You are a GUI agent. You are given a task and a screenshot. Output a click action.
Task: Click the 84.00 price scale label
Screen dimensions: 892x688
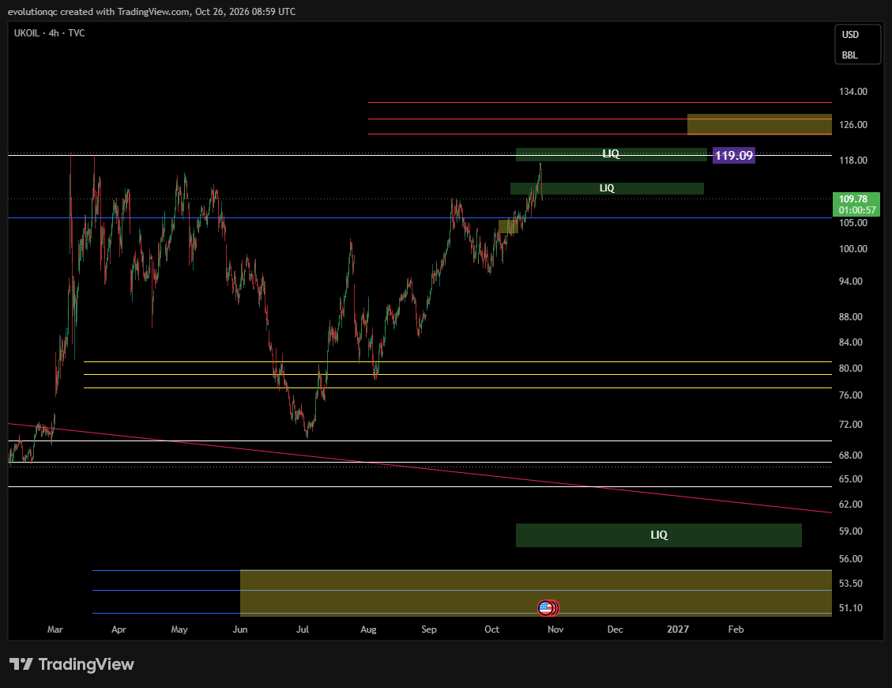pyautogui.click(x=850, y=342)
